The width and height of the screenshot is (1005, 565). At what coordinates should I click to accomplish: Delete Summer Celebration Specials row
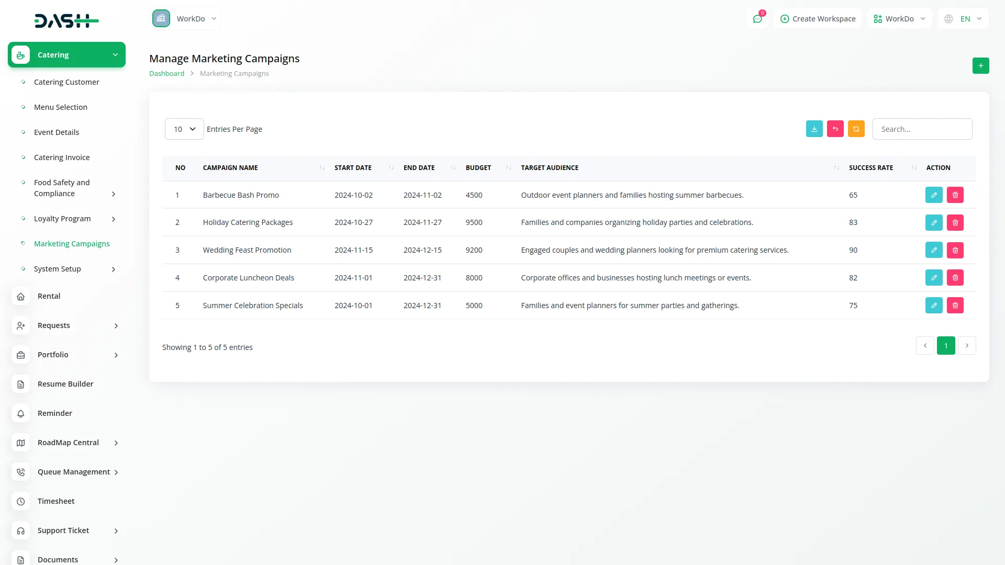955,306
